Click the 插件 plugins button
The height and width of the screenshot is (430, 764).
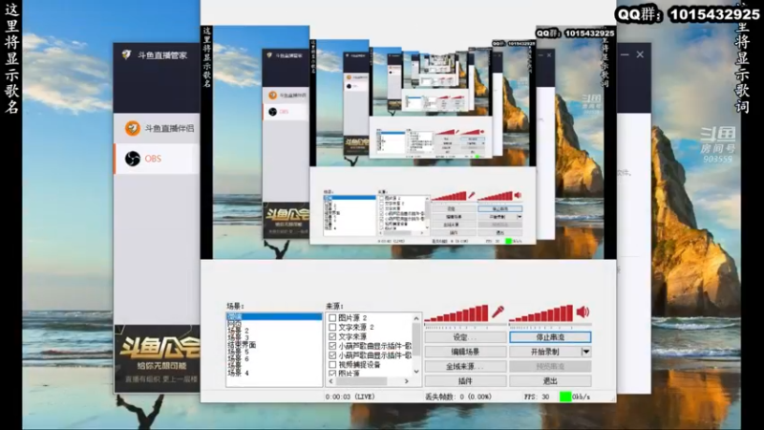[x=465, y=380]
